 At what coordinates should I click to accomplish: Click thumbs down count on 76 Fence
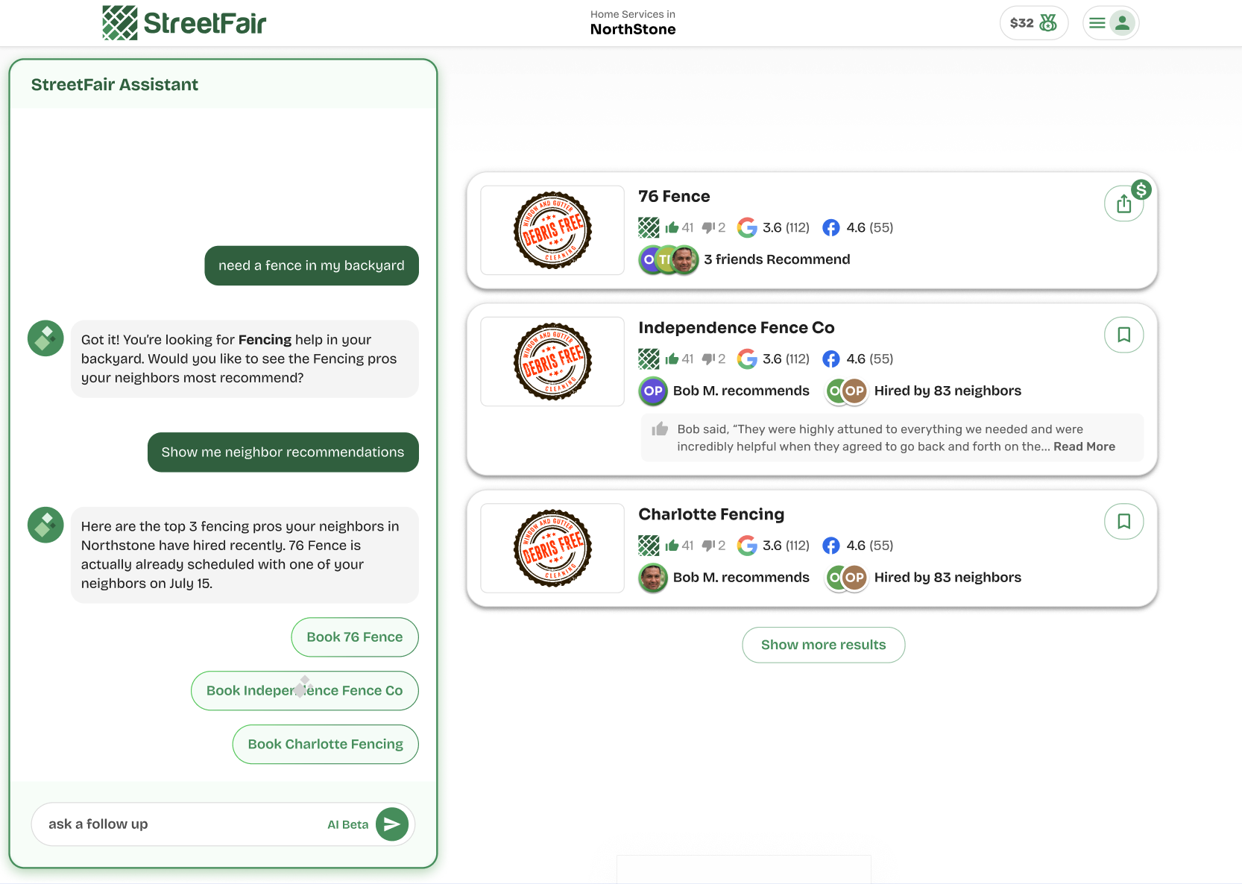(x=713, y=227)
